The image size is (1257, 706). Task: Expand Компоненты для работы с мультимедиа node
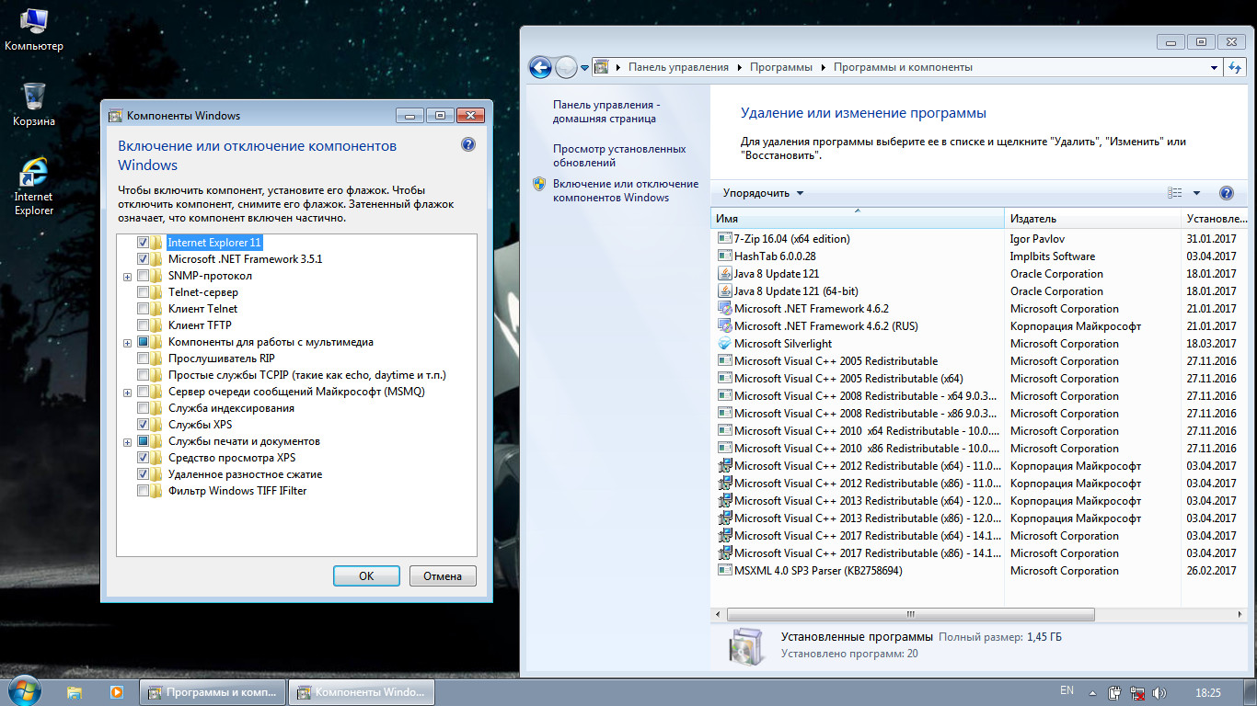[128, 343]
